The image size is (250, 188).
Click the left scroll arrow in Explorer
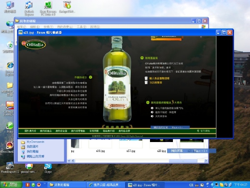(x=73, y=161)
